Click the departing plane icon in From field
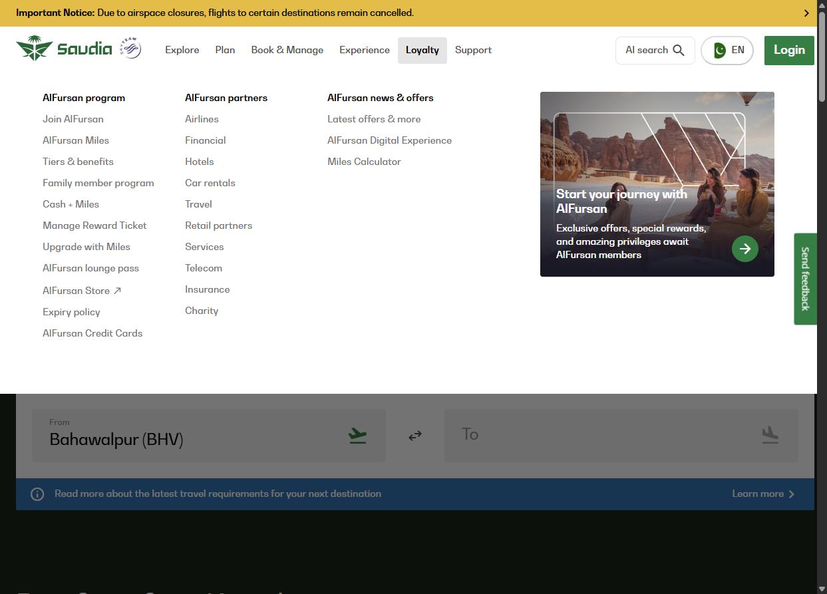The width and height of the screenshot is (827, 594). click(x=358, y=436)
